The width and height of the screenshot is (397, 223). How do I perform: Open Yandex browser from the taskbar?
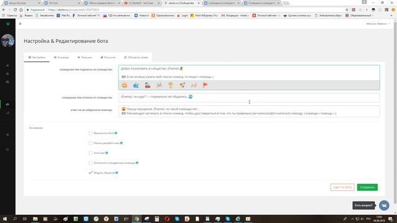click(106, 219)
